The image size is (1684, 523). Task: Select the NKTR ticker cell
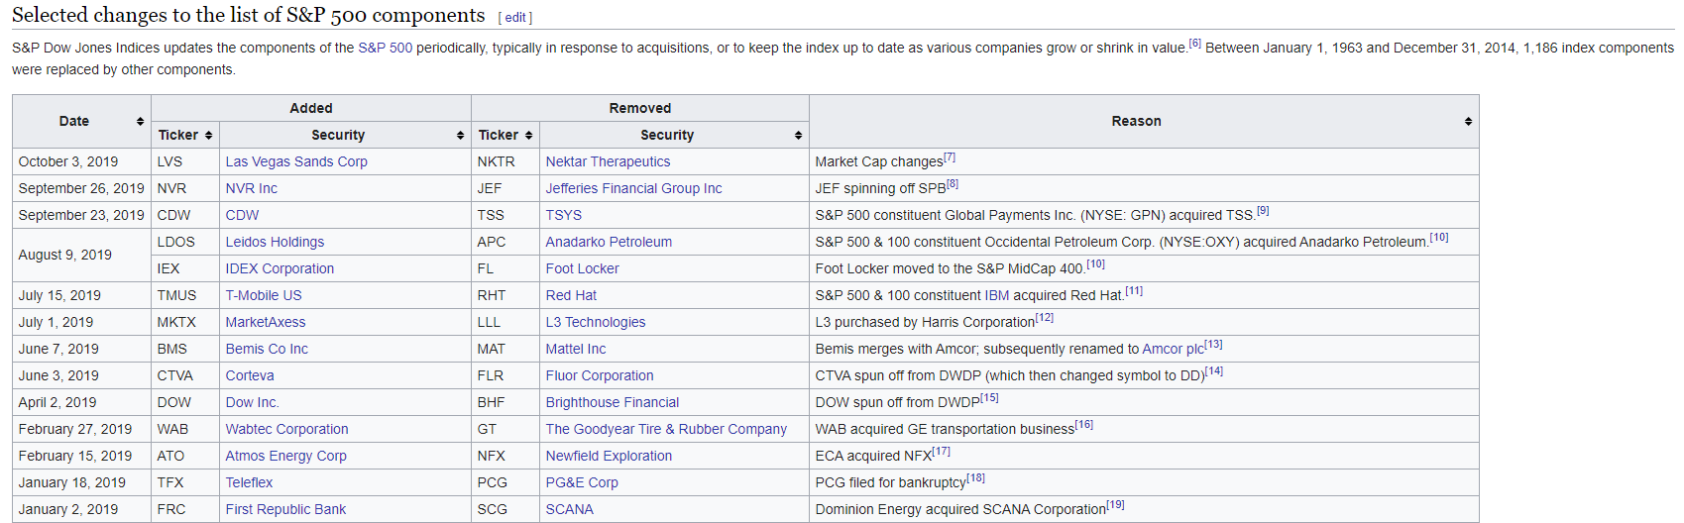click(x=505, y=161)
